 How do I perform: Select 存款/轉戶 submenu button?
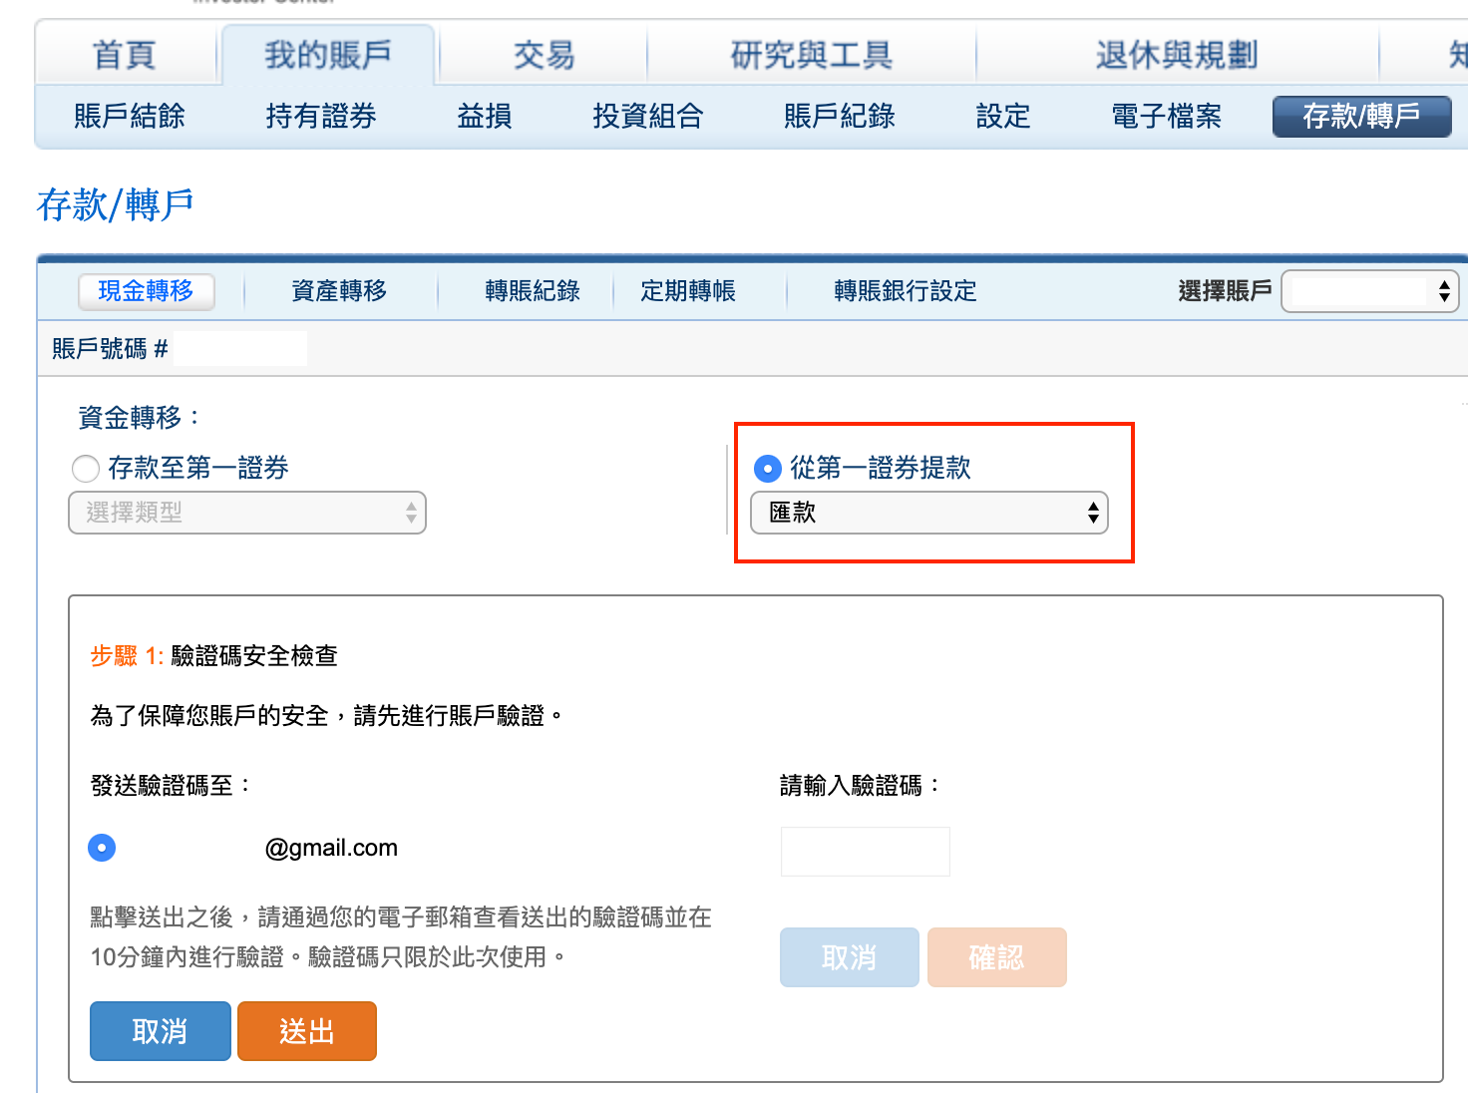(1361, 117)
